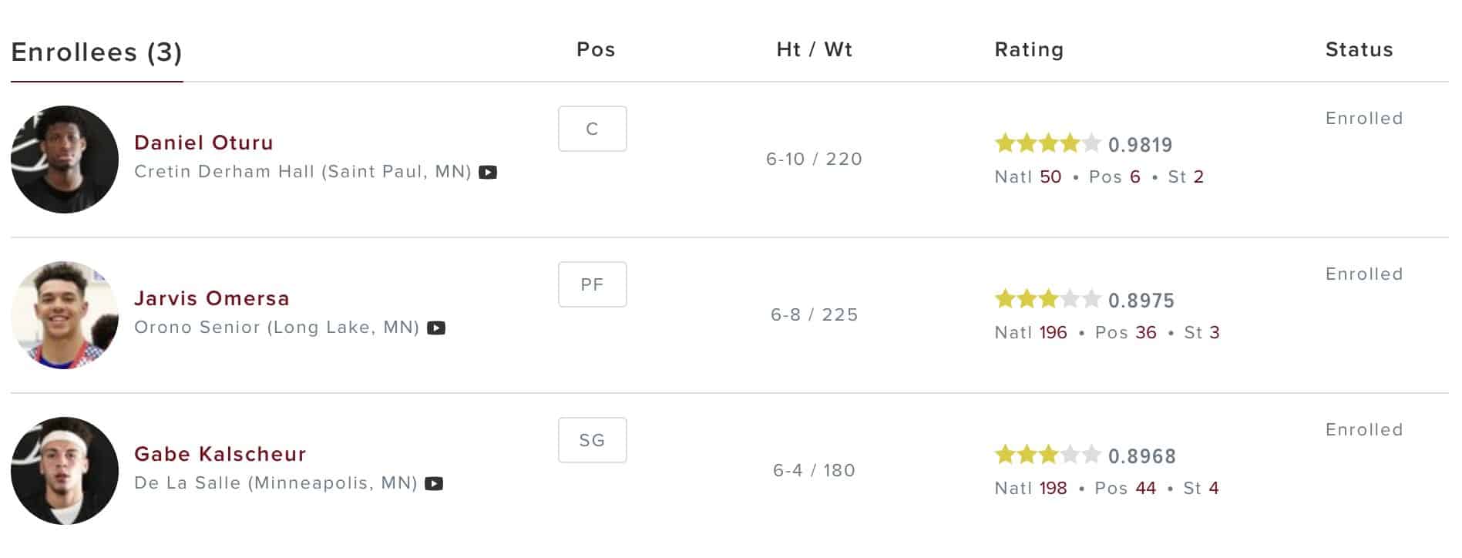The width and height of the screenshot is (1462, 558).
Task: Click the C position badge
Action: 592,129
